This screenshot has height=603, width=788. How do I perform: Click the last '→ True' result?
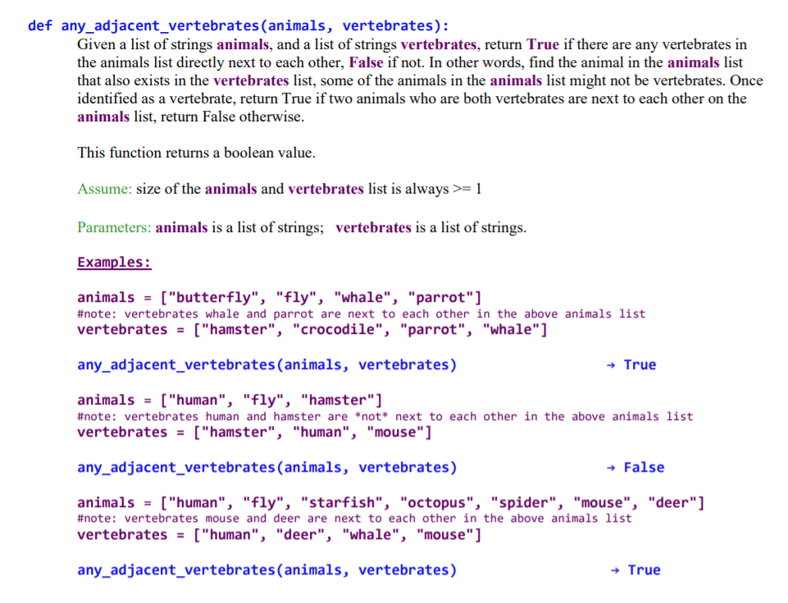pyautogui.click(x=635, y=570)
